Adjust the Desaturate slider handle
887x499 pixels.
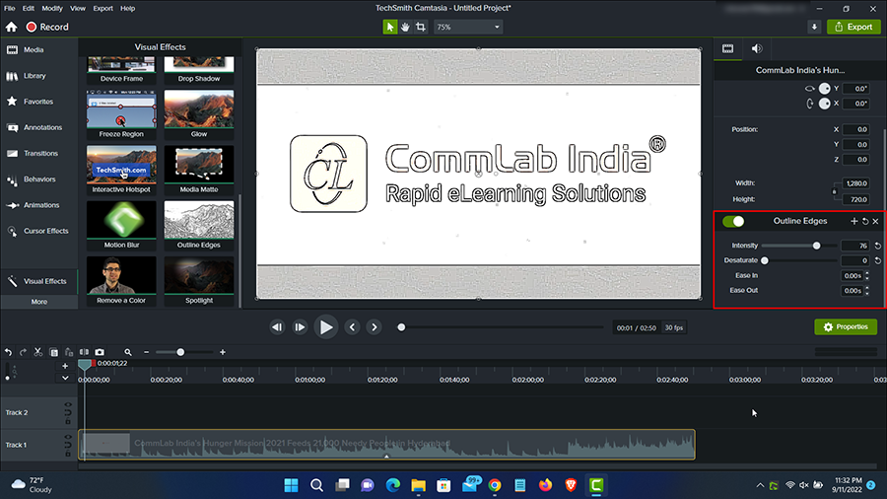click(765, 260)
